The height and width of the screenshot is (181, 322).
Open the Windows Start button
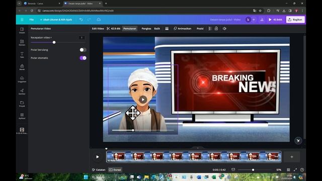pyautogui.click(x=86, y=177)
